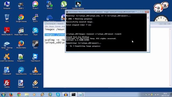Click the command prompt scrollbar up arrow
172x97 pixels.
pos(148,15)
